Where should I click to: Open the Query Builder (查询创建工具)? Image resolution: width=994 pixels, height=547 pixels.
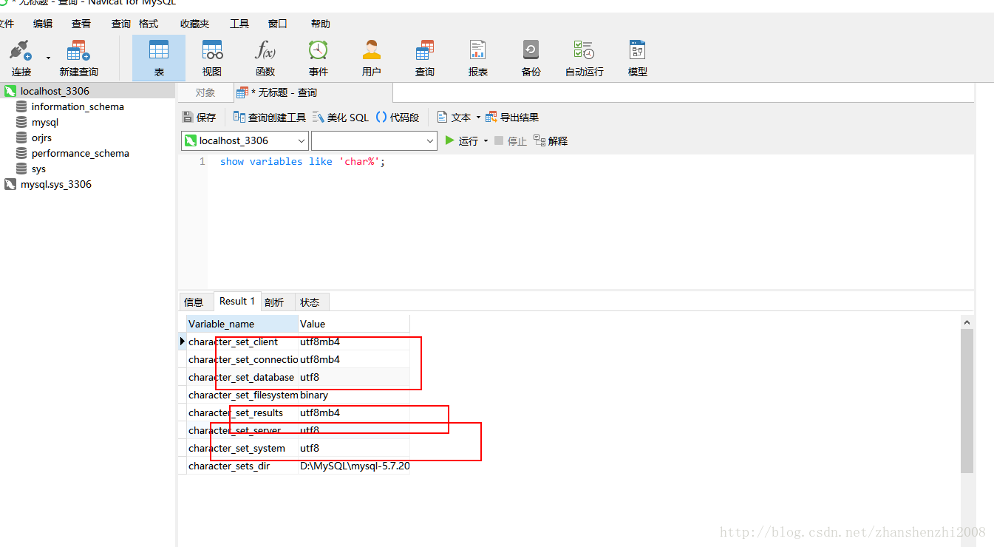point(269,118)
